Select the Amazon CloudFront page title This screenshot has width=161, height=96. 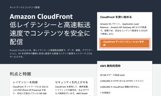[x=41, y=16]
